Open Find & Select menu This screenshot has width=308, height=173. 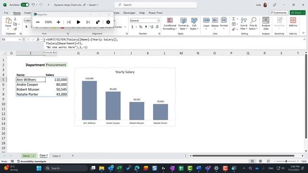253,24
